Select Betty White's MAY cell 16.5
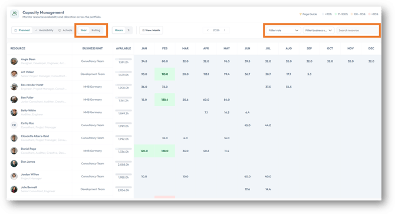This screenshot has height=214, width=395. pyautogui.click(x=227, y=113)
